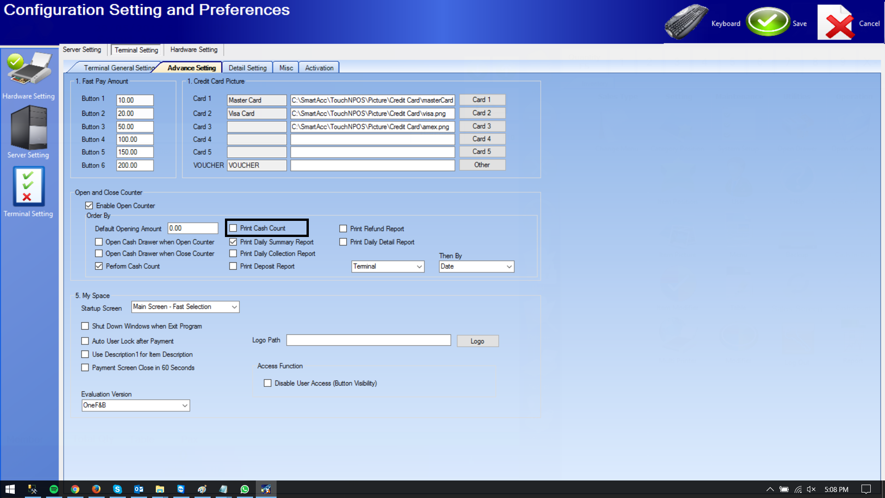The height and width of the screenshot is (498, 885).
Task: Click the Default Opening Amount field
Action: tap(193, 228)
